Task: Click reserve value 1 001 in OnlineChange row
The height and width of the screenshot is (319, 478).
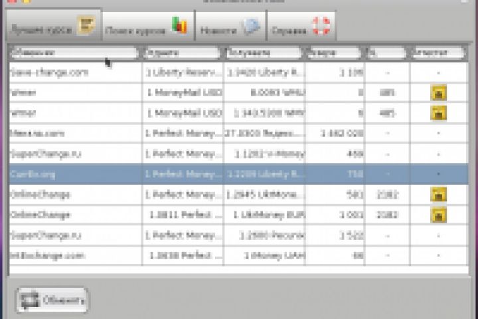Action: [x=351, y=215]
